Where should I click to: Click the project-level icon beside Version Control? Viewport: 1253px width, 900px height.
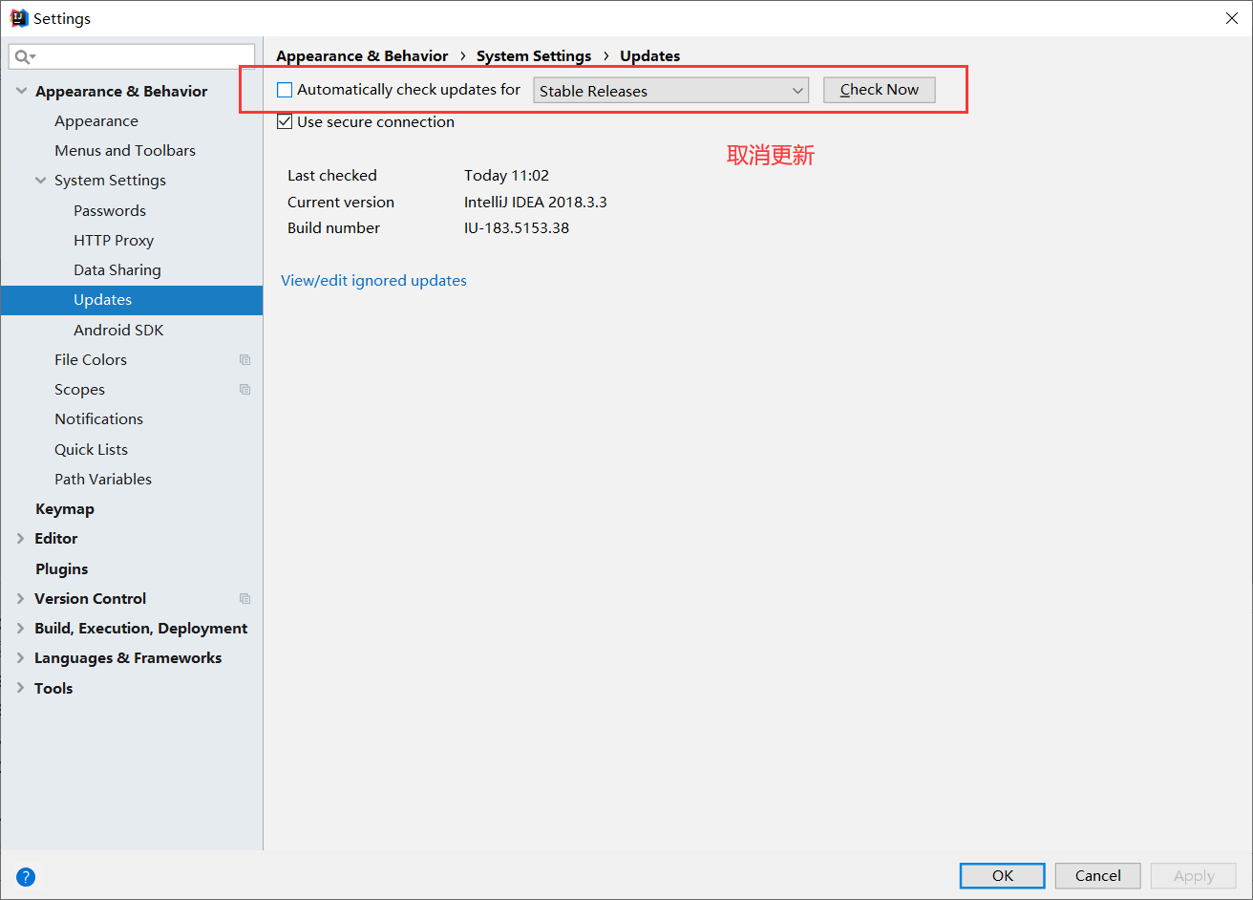245,599
